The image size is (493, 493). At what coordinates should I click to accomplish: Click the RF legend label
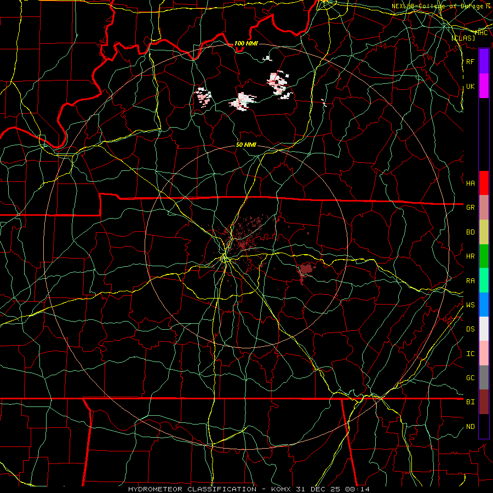point(470,61)
